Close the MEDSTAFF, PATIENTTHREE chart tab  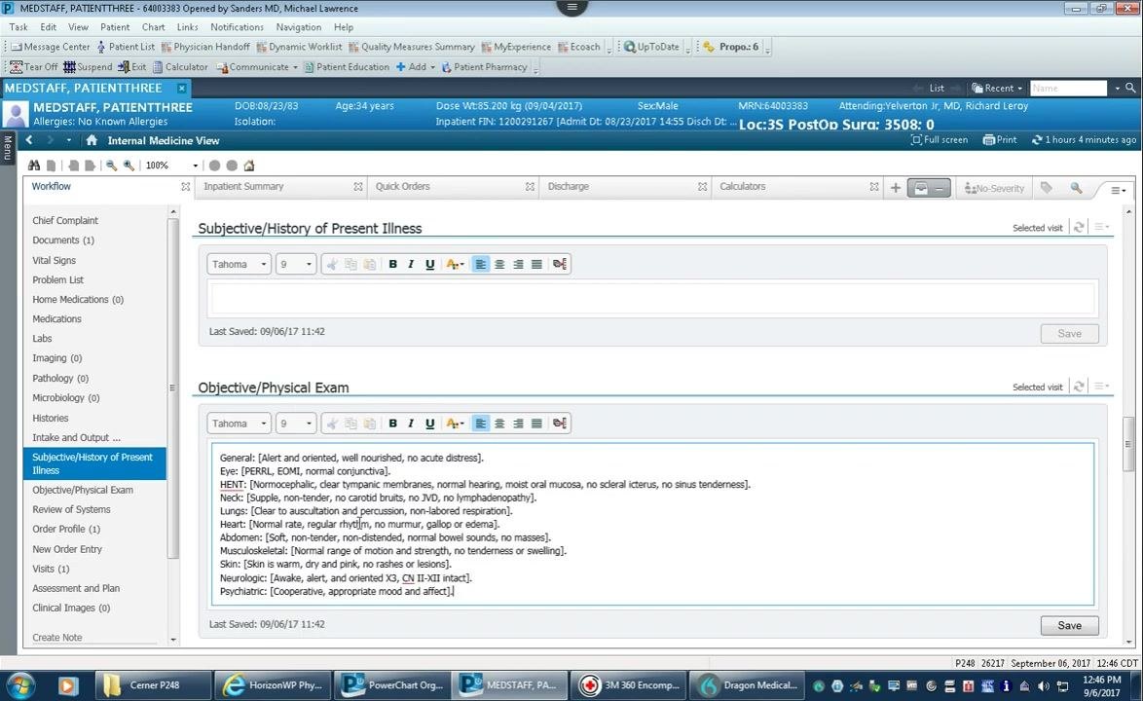182,89
